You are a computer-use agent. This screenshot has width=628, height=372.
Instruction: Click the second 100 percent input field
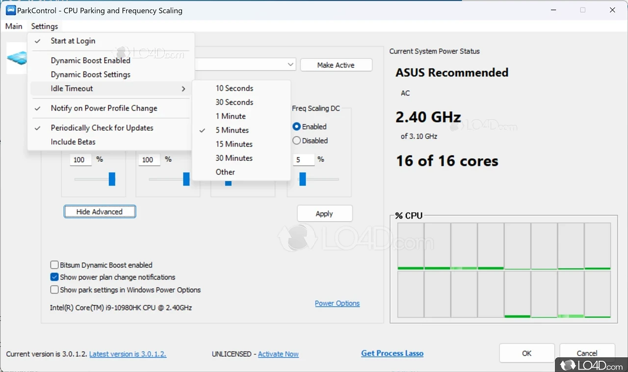point(149,160)
